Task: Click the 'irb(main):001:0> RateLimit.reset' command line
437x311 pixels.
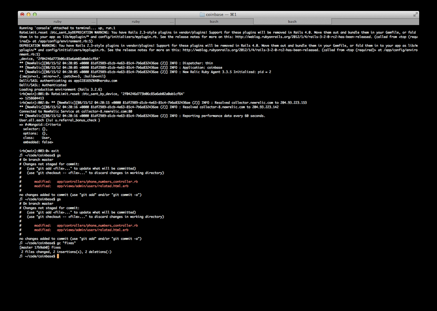Action: (102, 94)
